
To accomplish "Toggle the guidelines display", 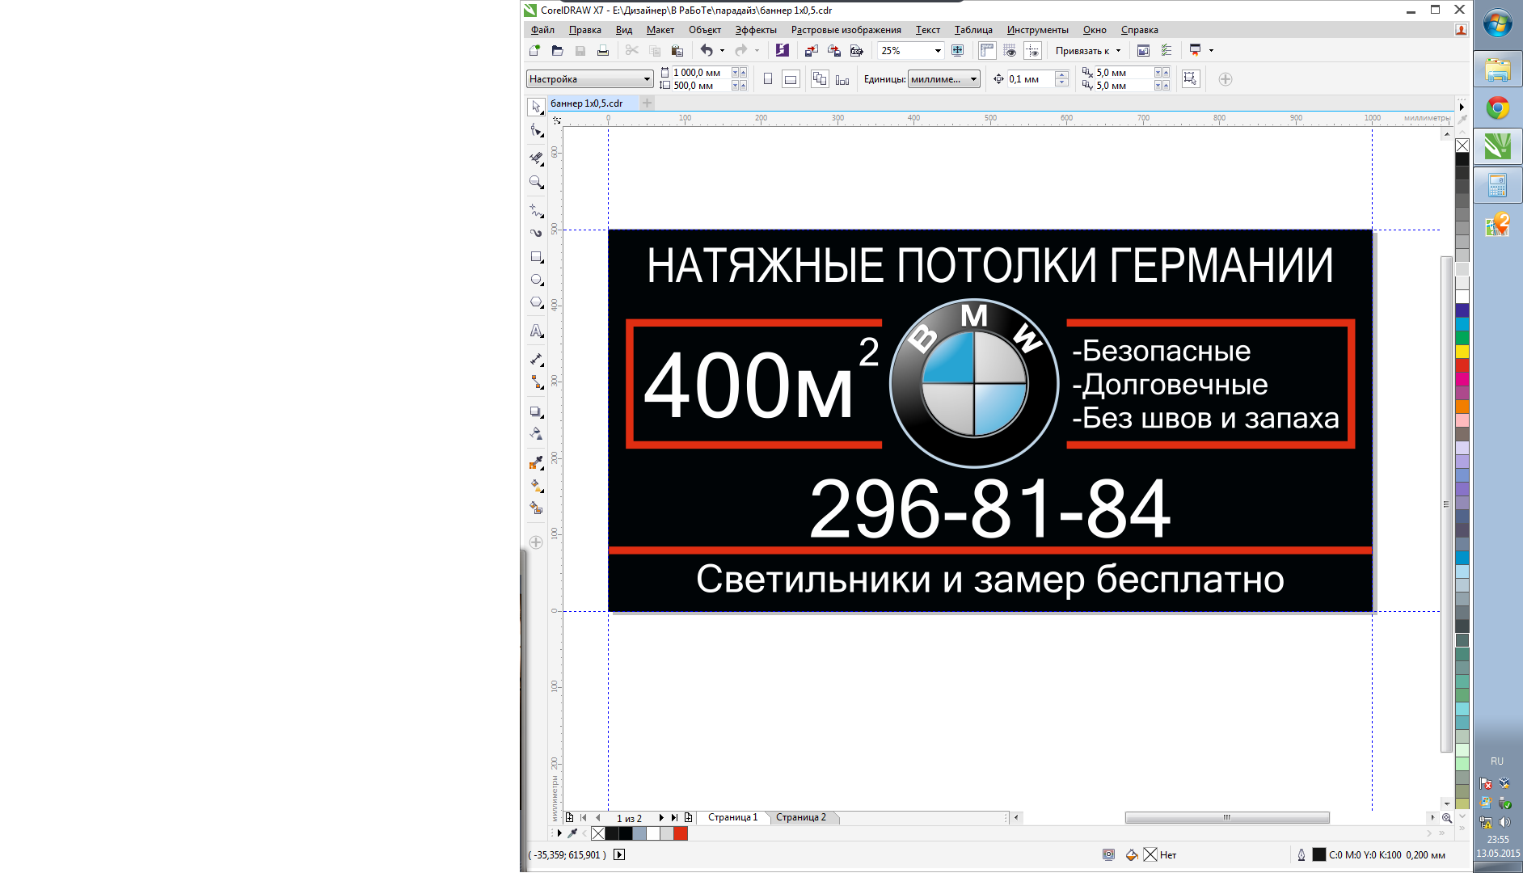I will 1032,50.
